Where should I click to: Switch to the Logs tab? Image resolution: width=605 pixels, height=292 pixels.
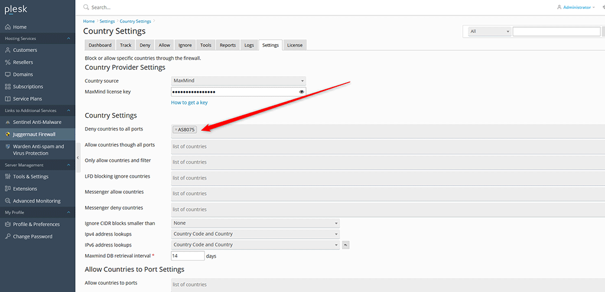pos(249,45)
